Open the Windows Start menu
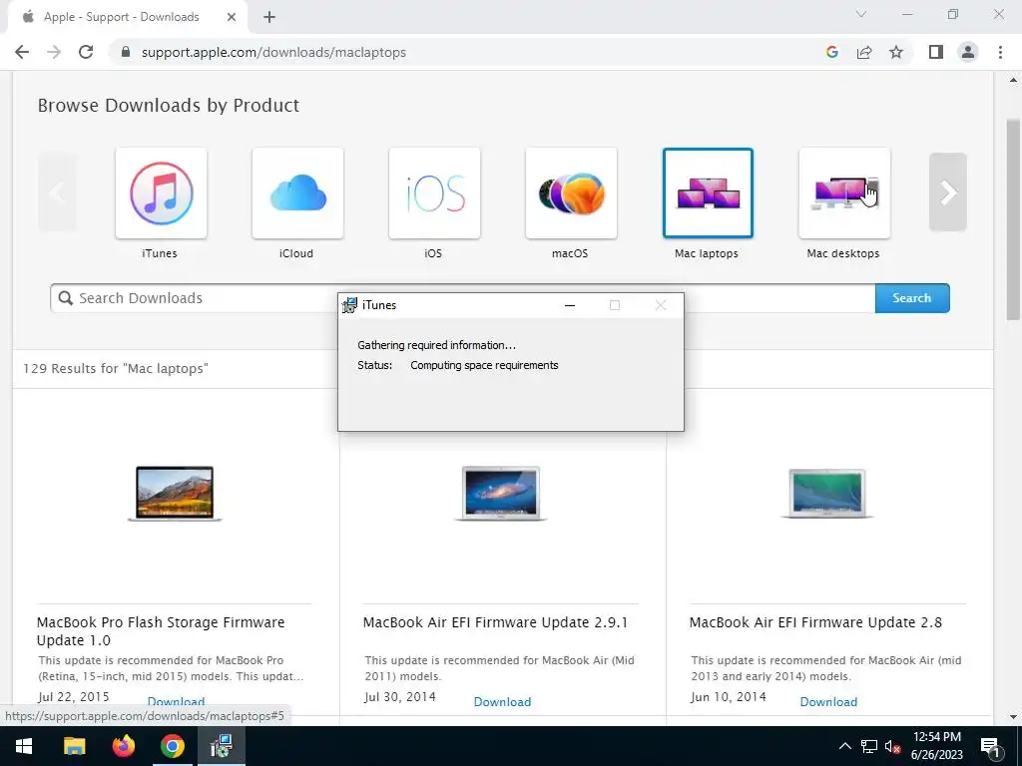 click(x=24, y=746)
